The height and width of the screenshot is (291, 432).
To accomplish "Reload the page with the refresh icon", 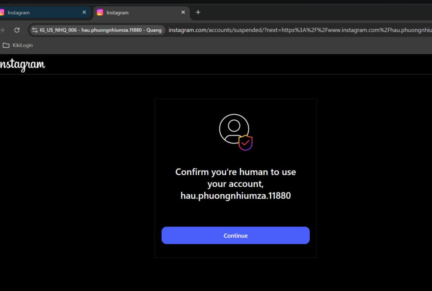I will (x=17, y=30).
